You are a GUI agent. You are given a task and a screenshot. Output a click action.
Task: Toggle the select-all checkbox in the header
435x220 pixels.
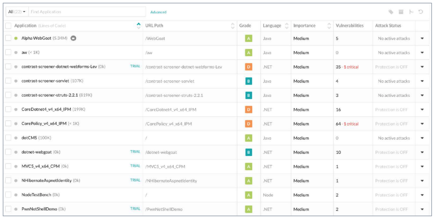pos(8,26)
